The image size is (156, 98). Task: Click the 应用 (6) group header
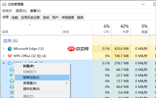(x=10, y=41)
